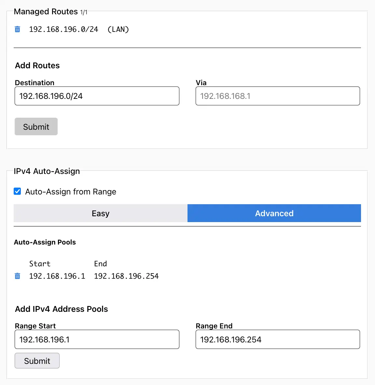
Task: Click the Auto-Assign from Range label
Action: tap(71, 192)
